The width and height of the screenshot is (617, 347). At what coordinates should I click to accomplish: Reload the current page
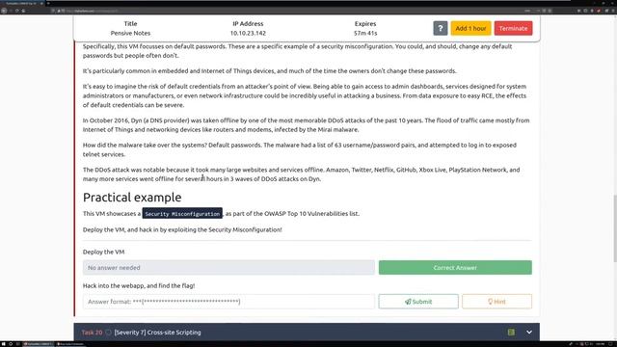(17, 11)
